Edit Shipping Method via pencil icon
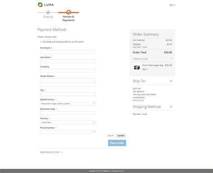The image size is (213, 173). 171,107
